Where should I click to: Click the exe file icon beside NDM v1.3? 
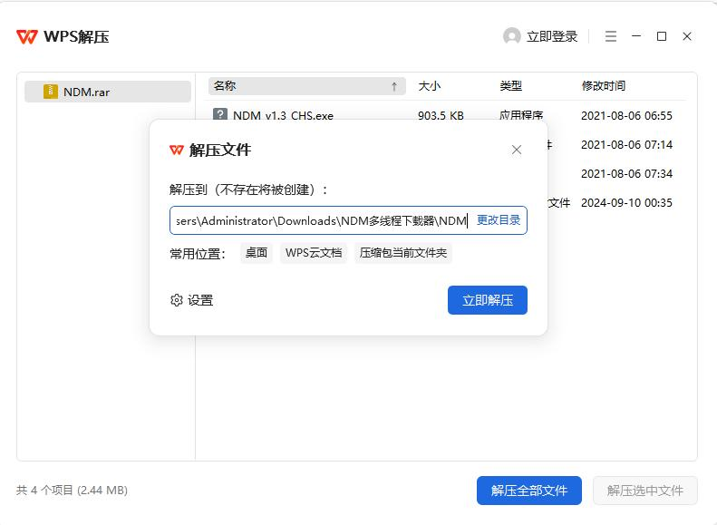220,114
